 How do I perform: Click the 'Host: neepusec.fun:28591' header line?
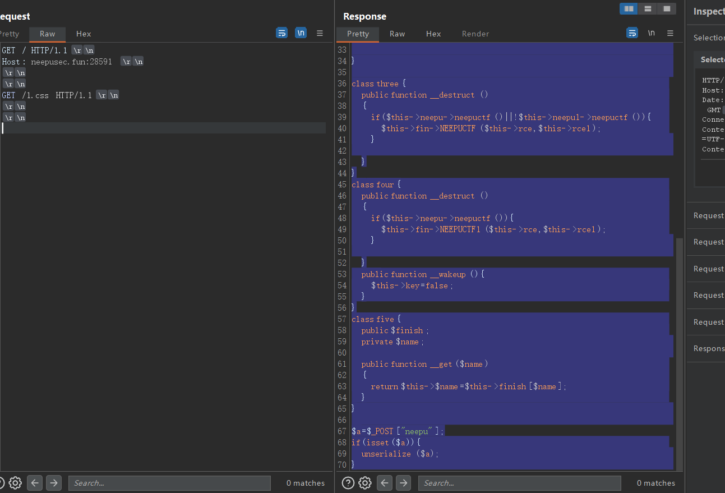point(57,61)
